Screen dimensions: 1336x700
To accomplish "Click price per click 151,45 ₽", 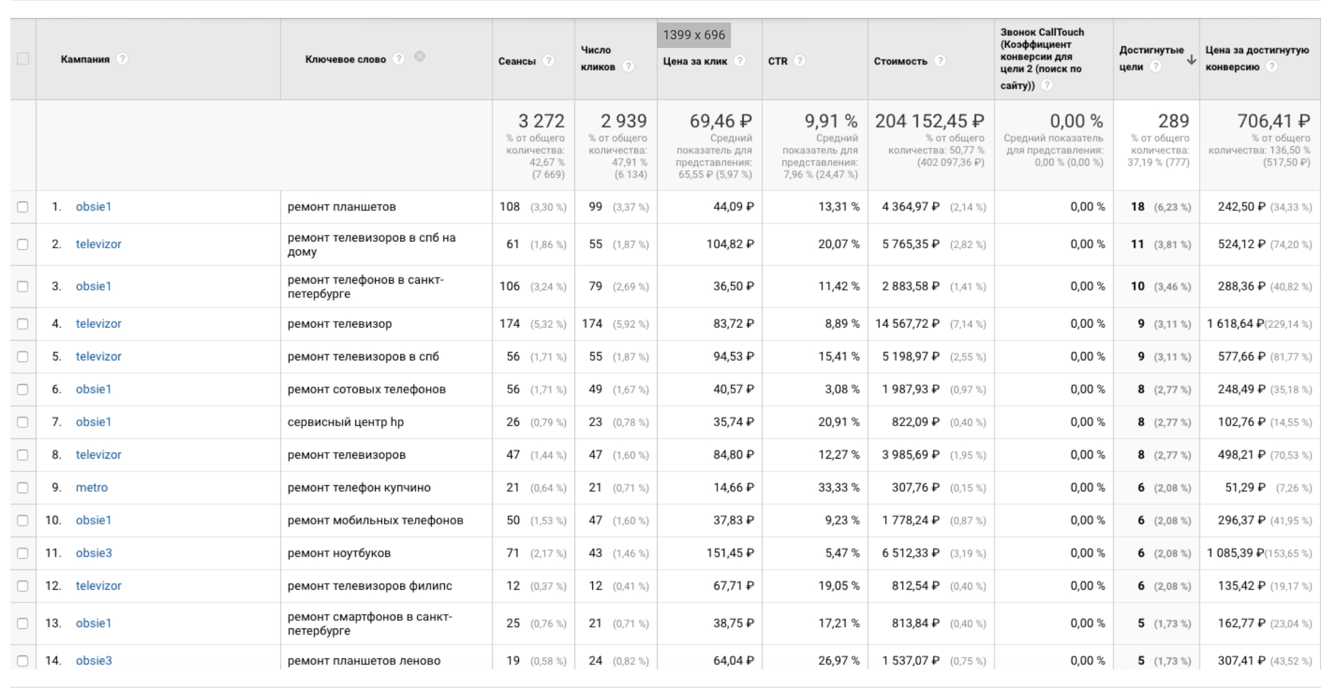I will point(730,553).
